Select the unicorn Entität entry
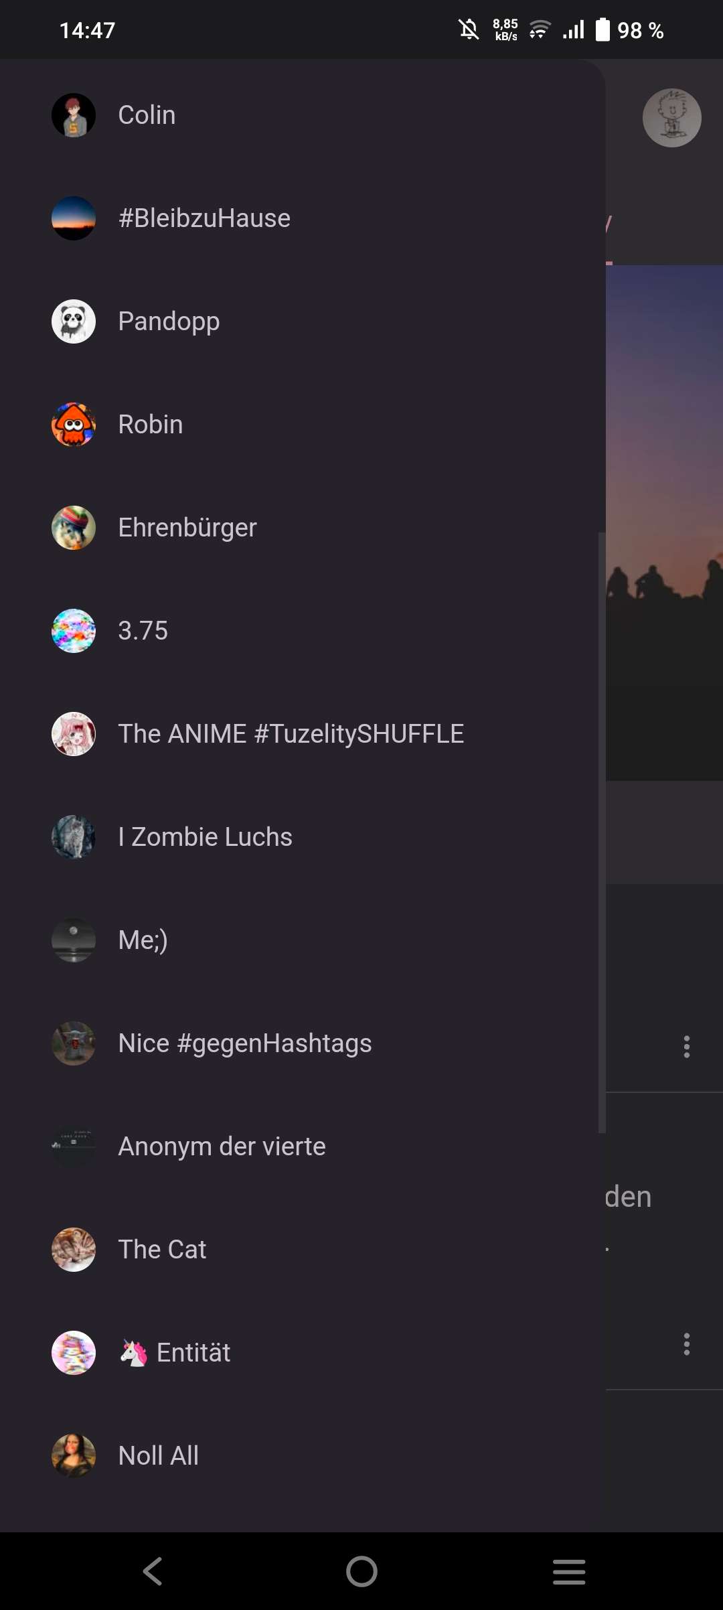Screen dimensions: 723x1610 pos(303,1353)
